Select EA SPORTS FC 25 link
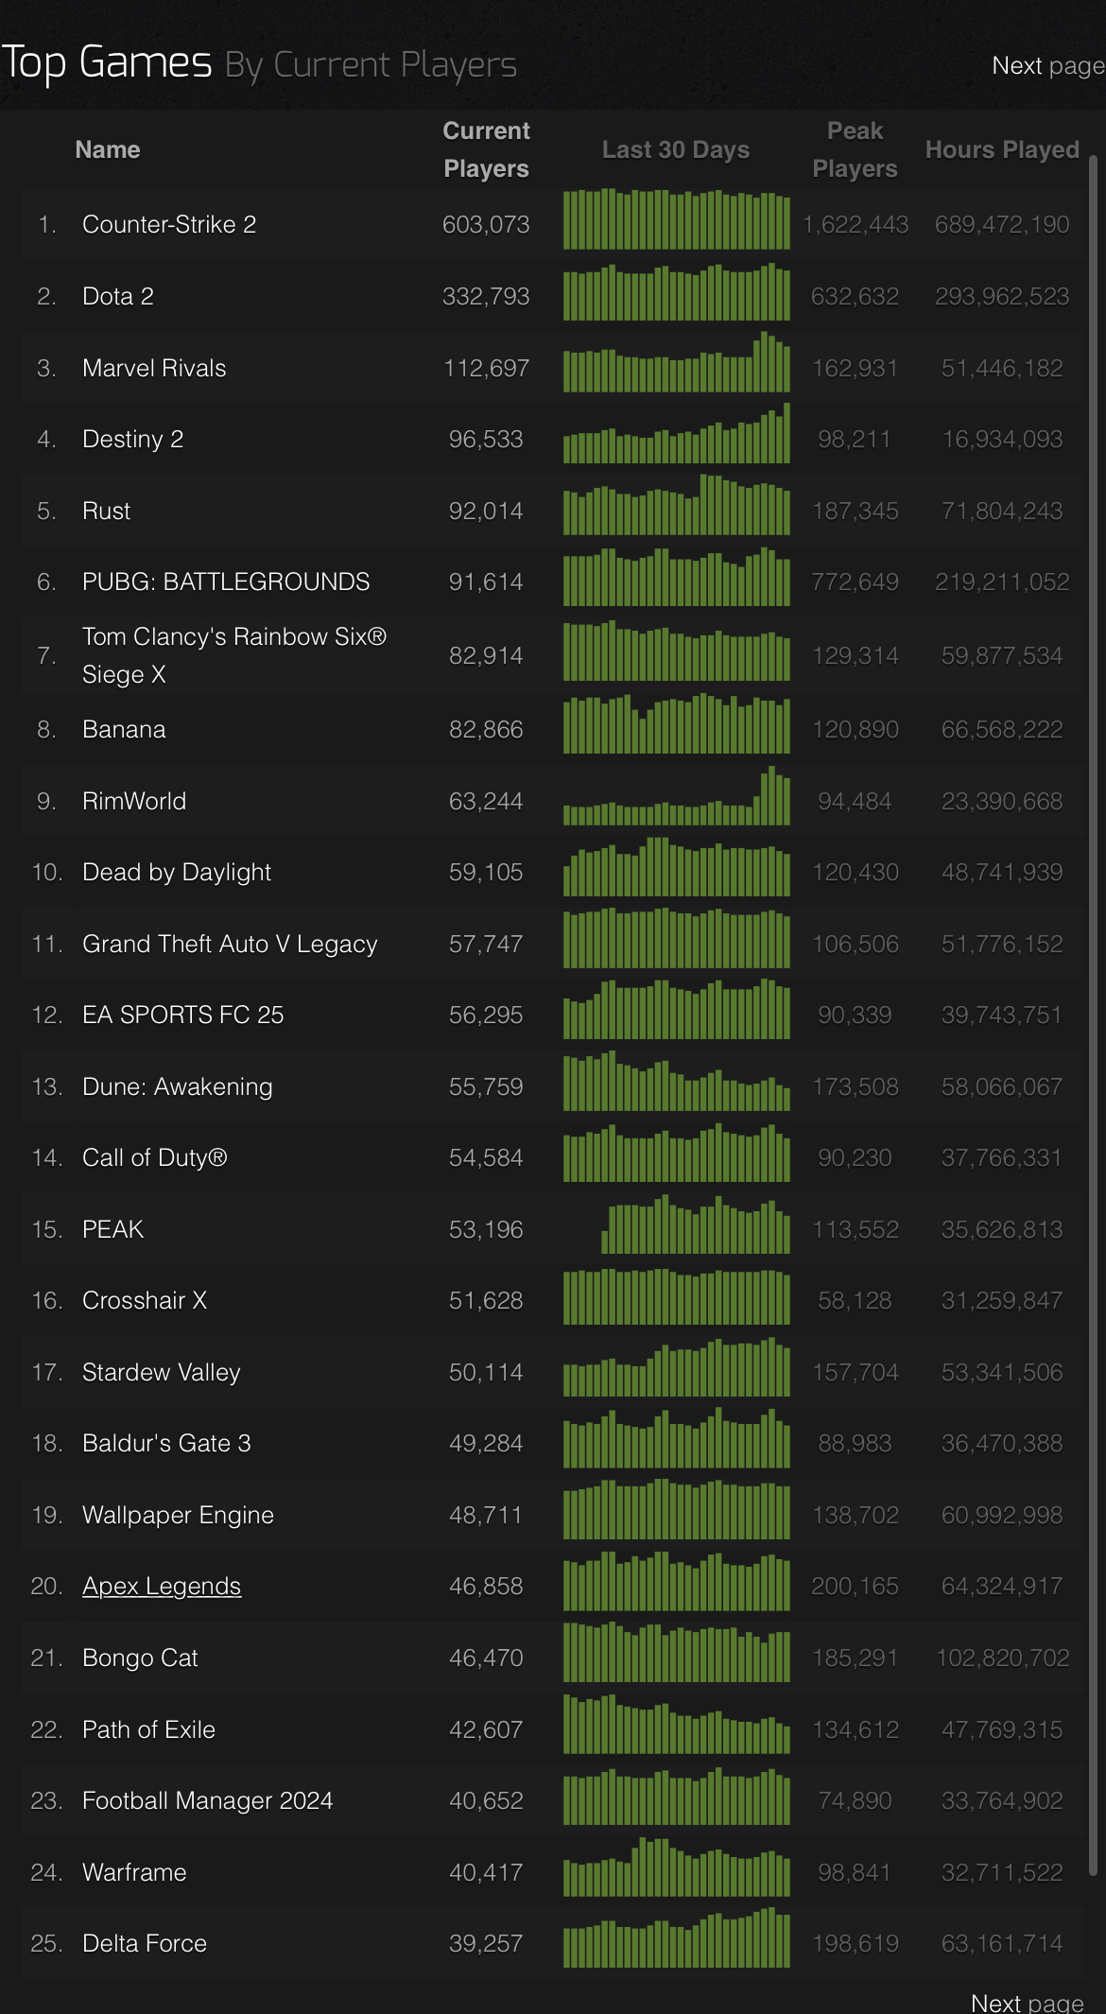 (183, 1015)
